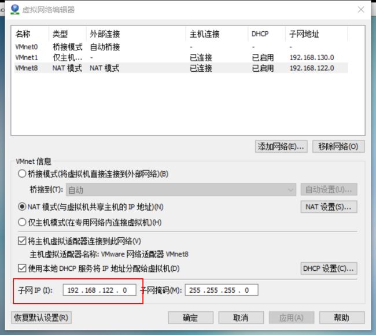Click the 应用(A) button

coord(292,318)
